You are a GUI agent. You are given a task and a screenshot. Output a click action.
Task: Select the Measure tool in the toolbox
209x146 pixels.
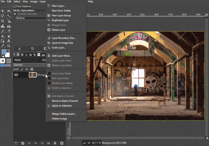click(x=9, y=16)
